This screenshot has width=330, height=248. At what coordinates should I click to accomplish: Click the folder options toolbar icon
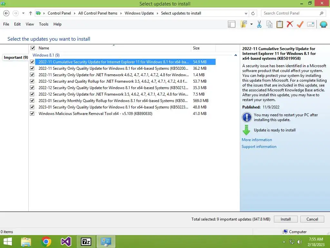coord(244,24)
